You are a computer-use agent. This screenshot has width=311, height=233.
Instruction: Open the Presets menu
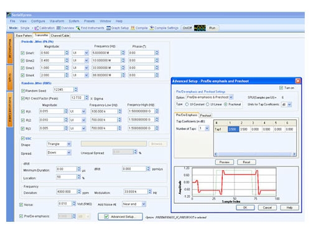pyautogui.click(x=90, y=21)
